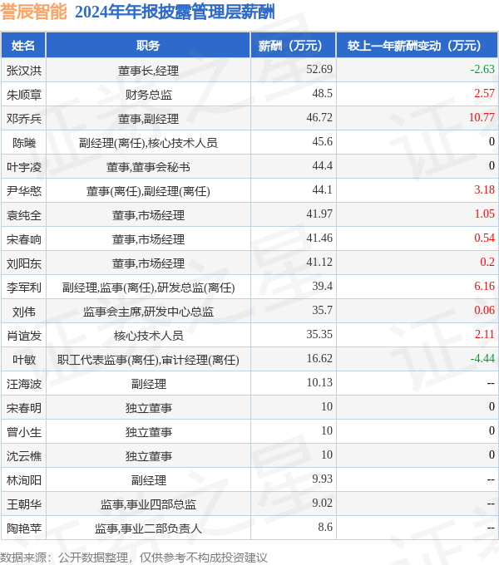Click the position 监事会主席,研发中心总监

click(x=148, y=312)
